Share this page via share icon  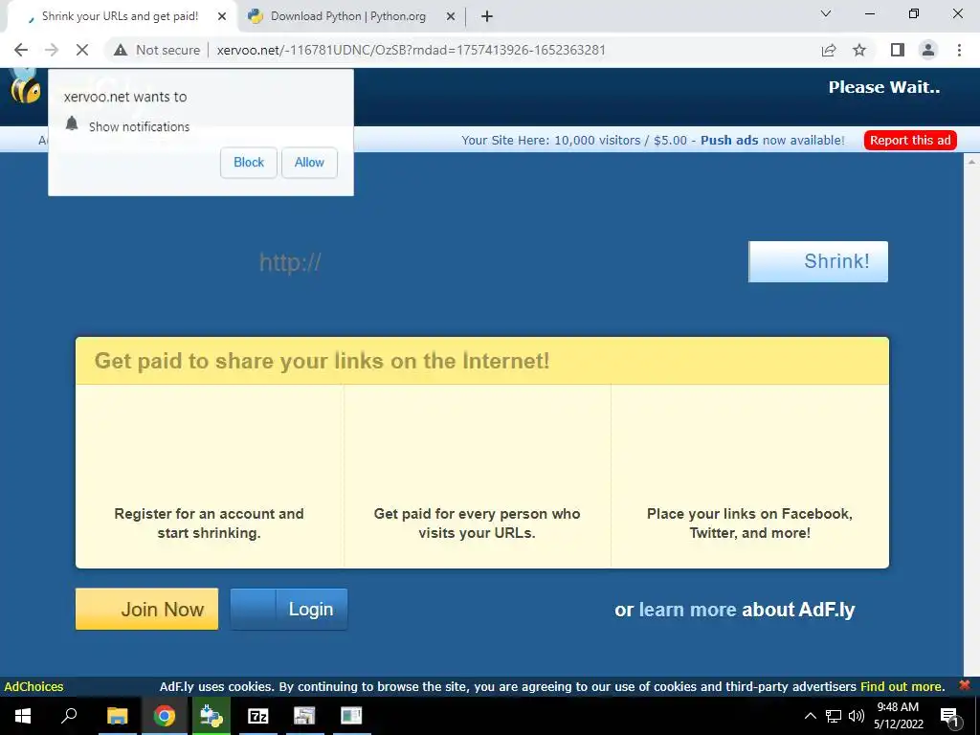(829, 50)
